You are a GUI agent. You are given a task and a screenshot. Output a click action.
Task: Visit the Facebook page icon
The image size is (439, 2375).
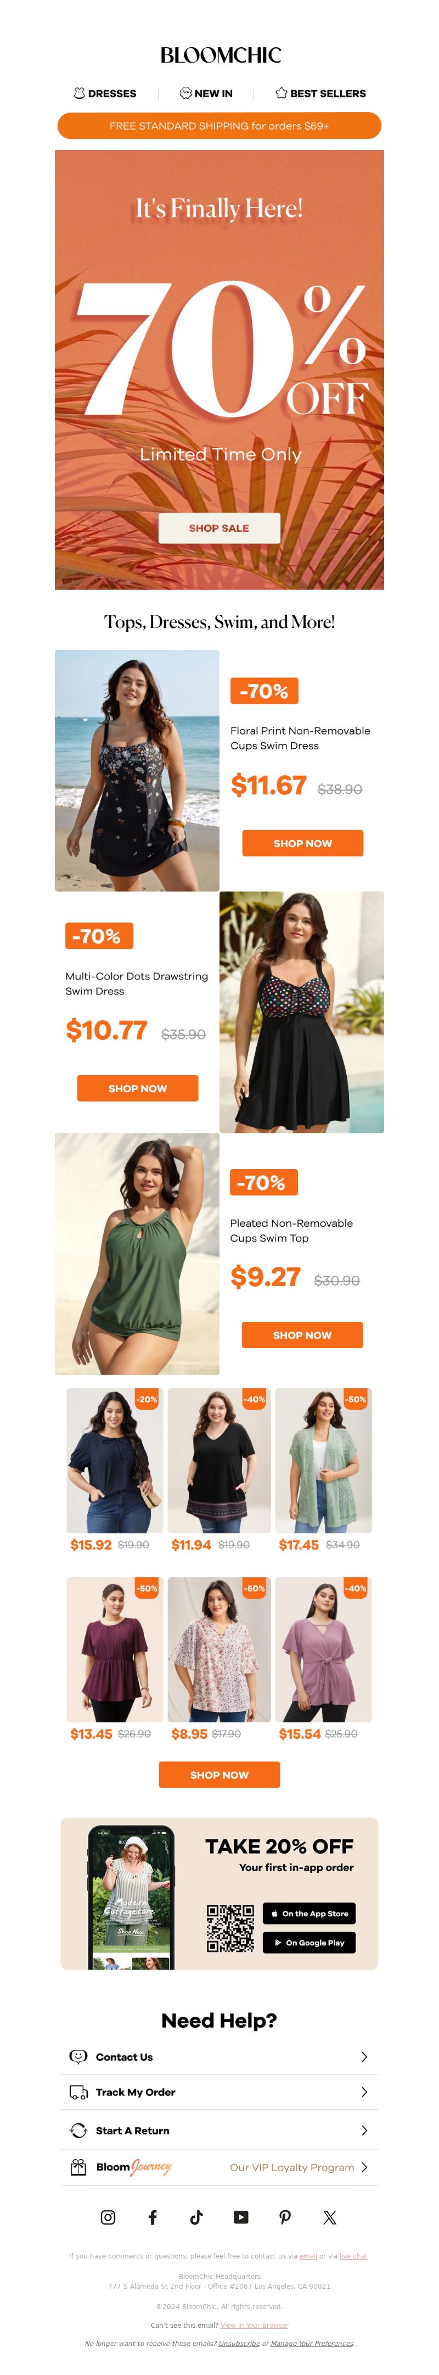pos(153,2217)
